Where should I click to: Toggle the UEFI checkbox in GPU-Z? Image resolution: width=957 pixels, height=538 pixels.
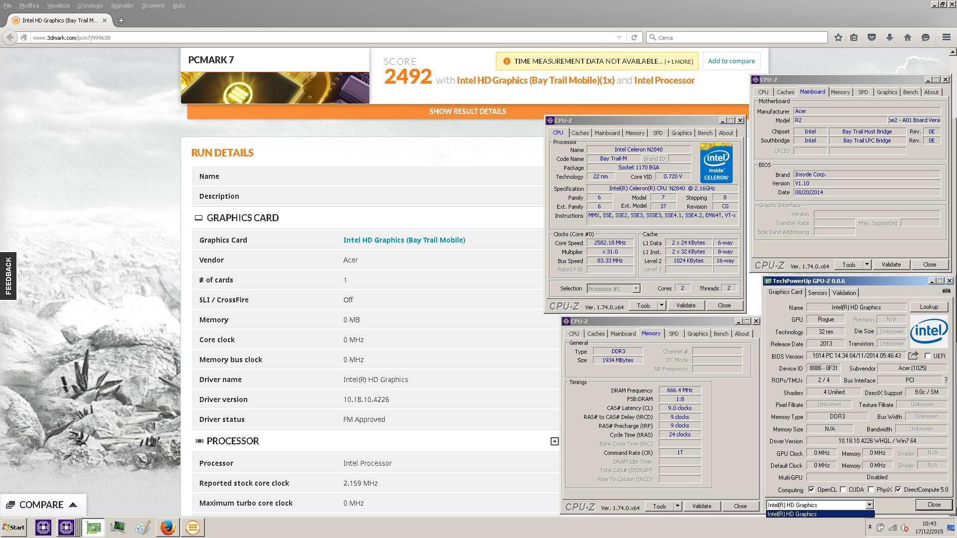928,356
